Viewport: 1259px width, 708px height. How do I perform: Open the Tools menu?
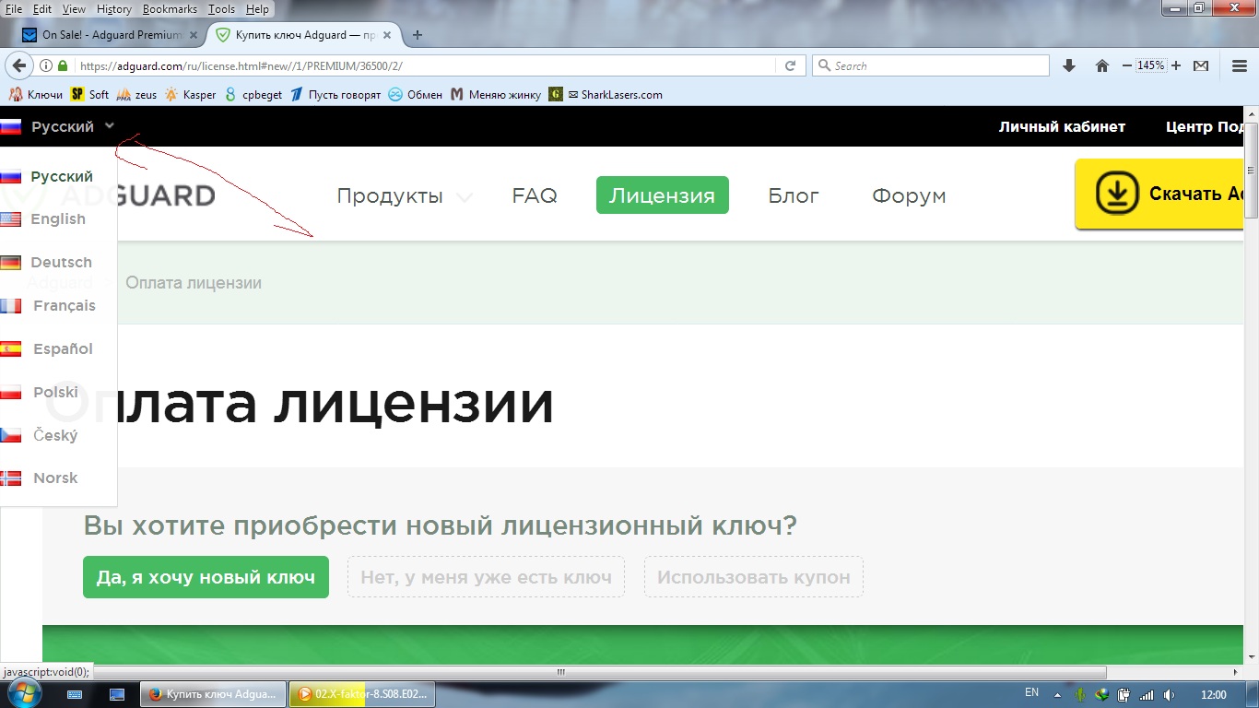(x=221, y=9)
